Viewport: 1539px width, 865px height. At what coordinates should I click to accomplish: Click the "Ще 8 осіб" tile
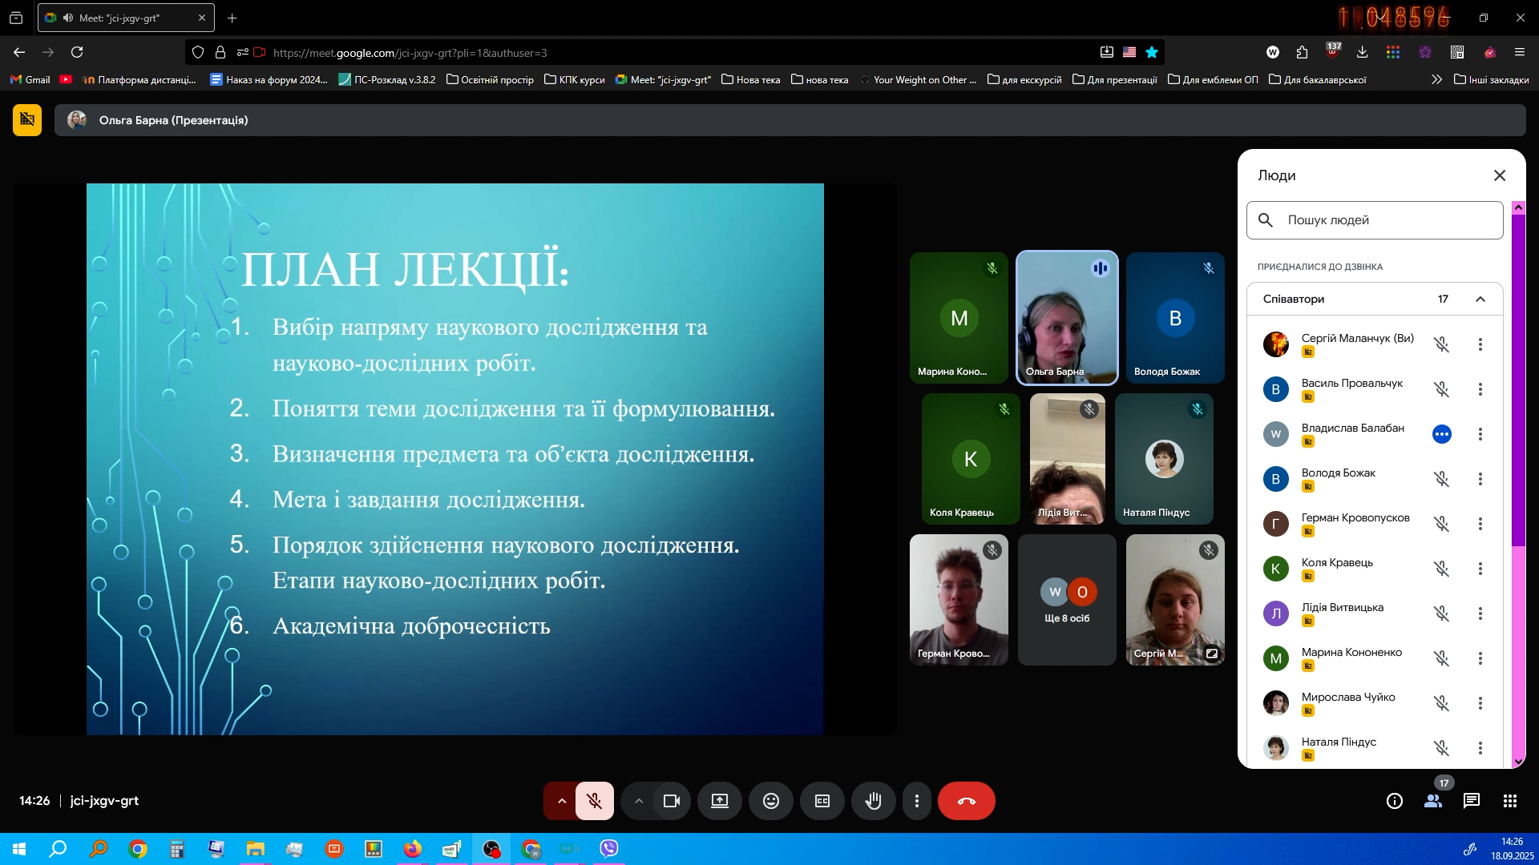1066,600
